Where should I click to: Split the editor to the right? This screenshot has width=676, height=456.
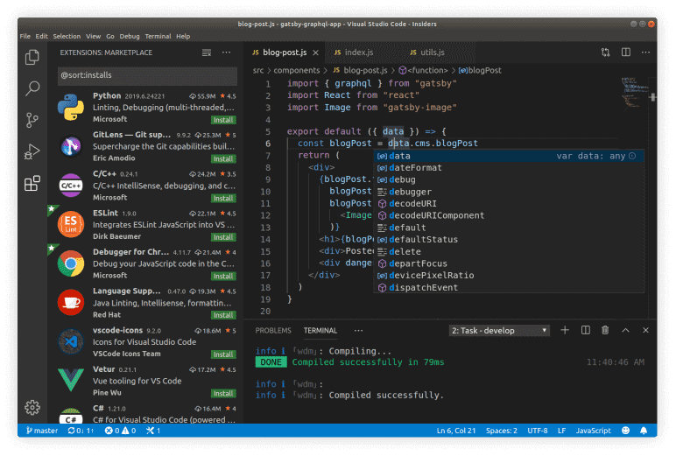[625, 53]
